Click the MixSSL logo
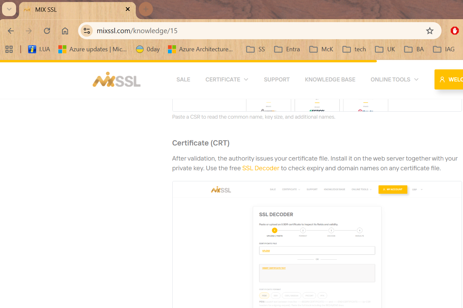463x308 pixels. 116,80
